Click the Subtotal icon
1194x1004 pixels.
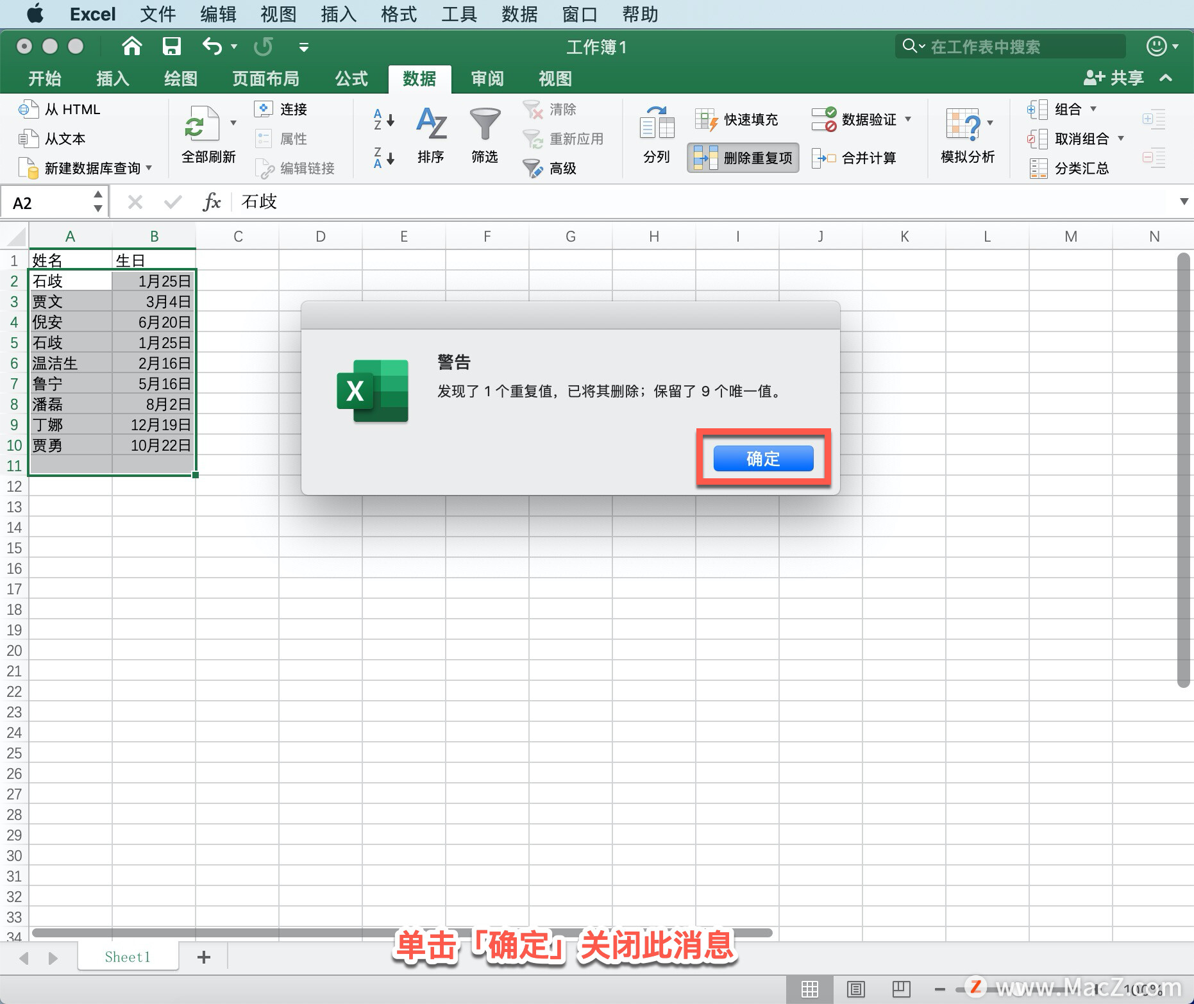click(x=1039, y=168)
